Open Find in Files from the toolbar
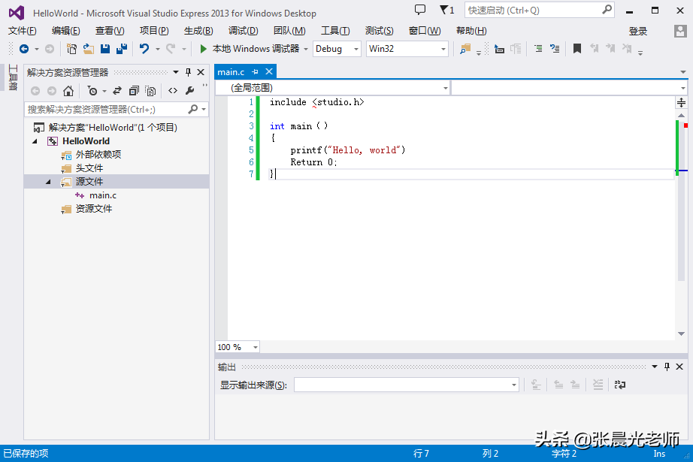Viewport: 693px width, 462px height. [x=465, y=49]
